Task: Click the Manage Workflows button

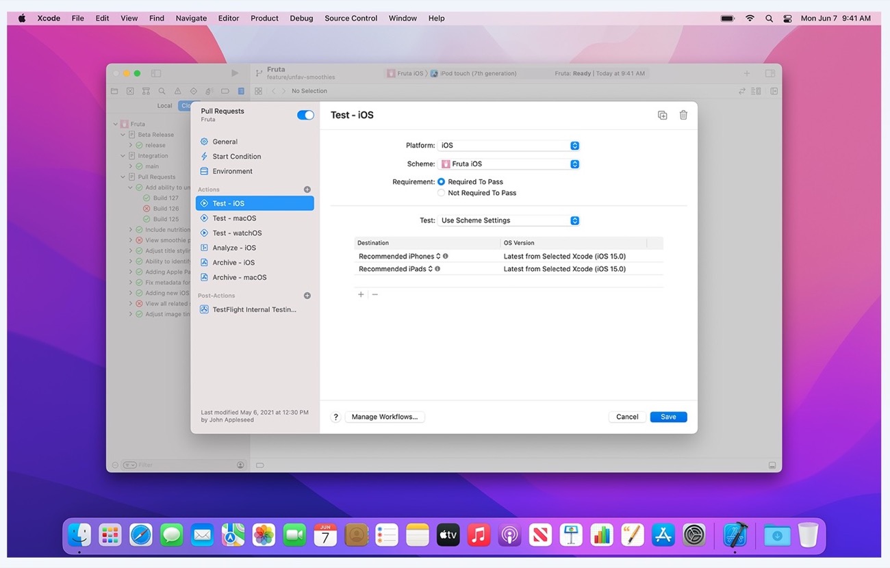Action: pyautogui.click(x=384, y=417)
